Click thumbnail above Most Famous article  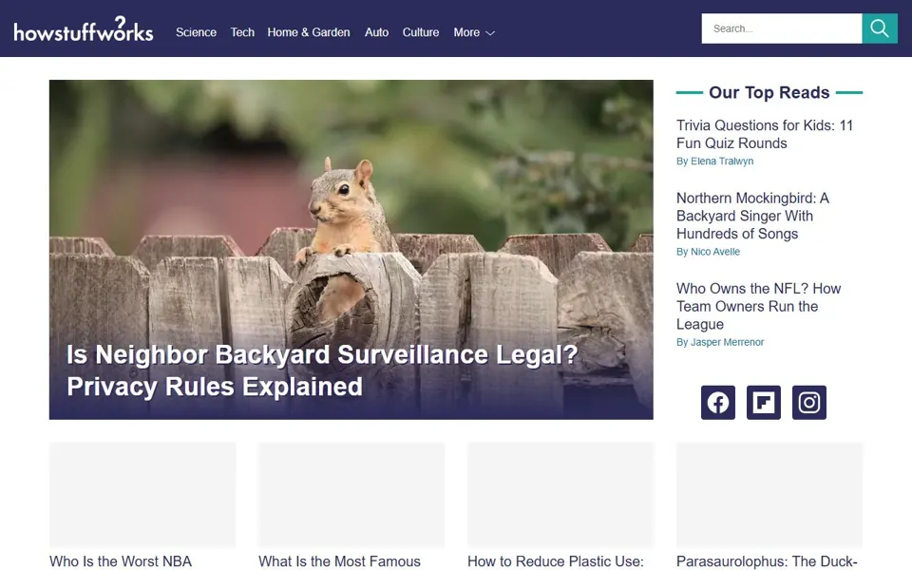(351, 495)
